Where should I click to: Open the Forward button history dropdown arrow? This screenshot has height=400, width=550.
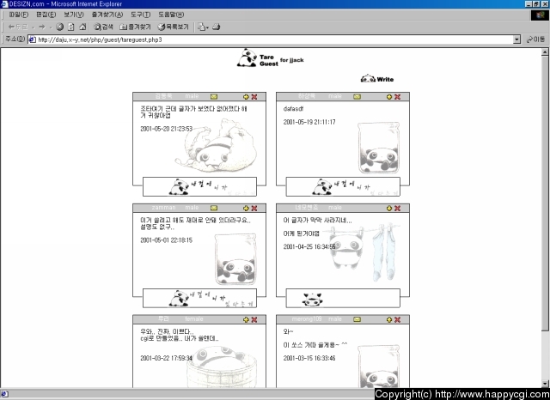point(51,27)
